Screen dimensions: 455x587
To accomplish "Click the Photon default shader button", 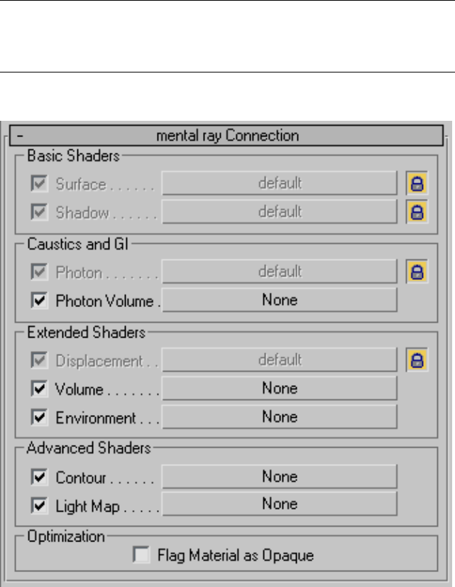I will [x=279, y=271].
